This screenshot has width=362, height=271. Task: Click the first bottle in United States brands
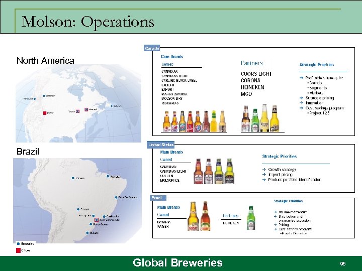pos(198,171)
